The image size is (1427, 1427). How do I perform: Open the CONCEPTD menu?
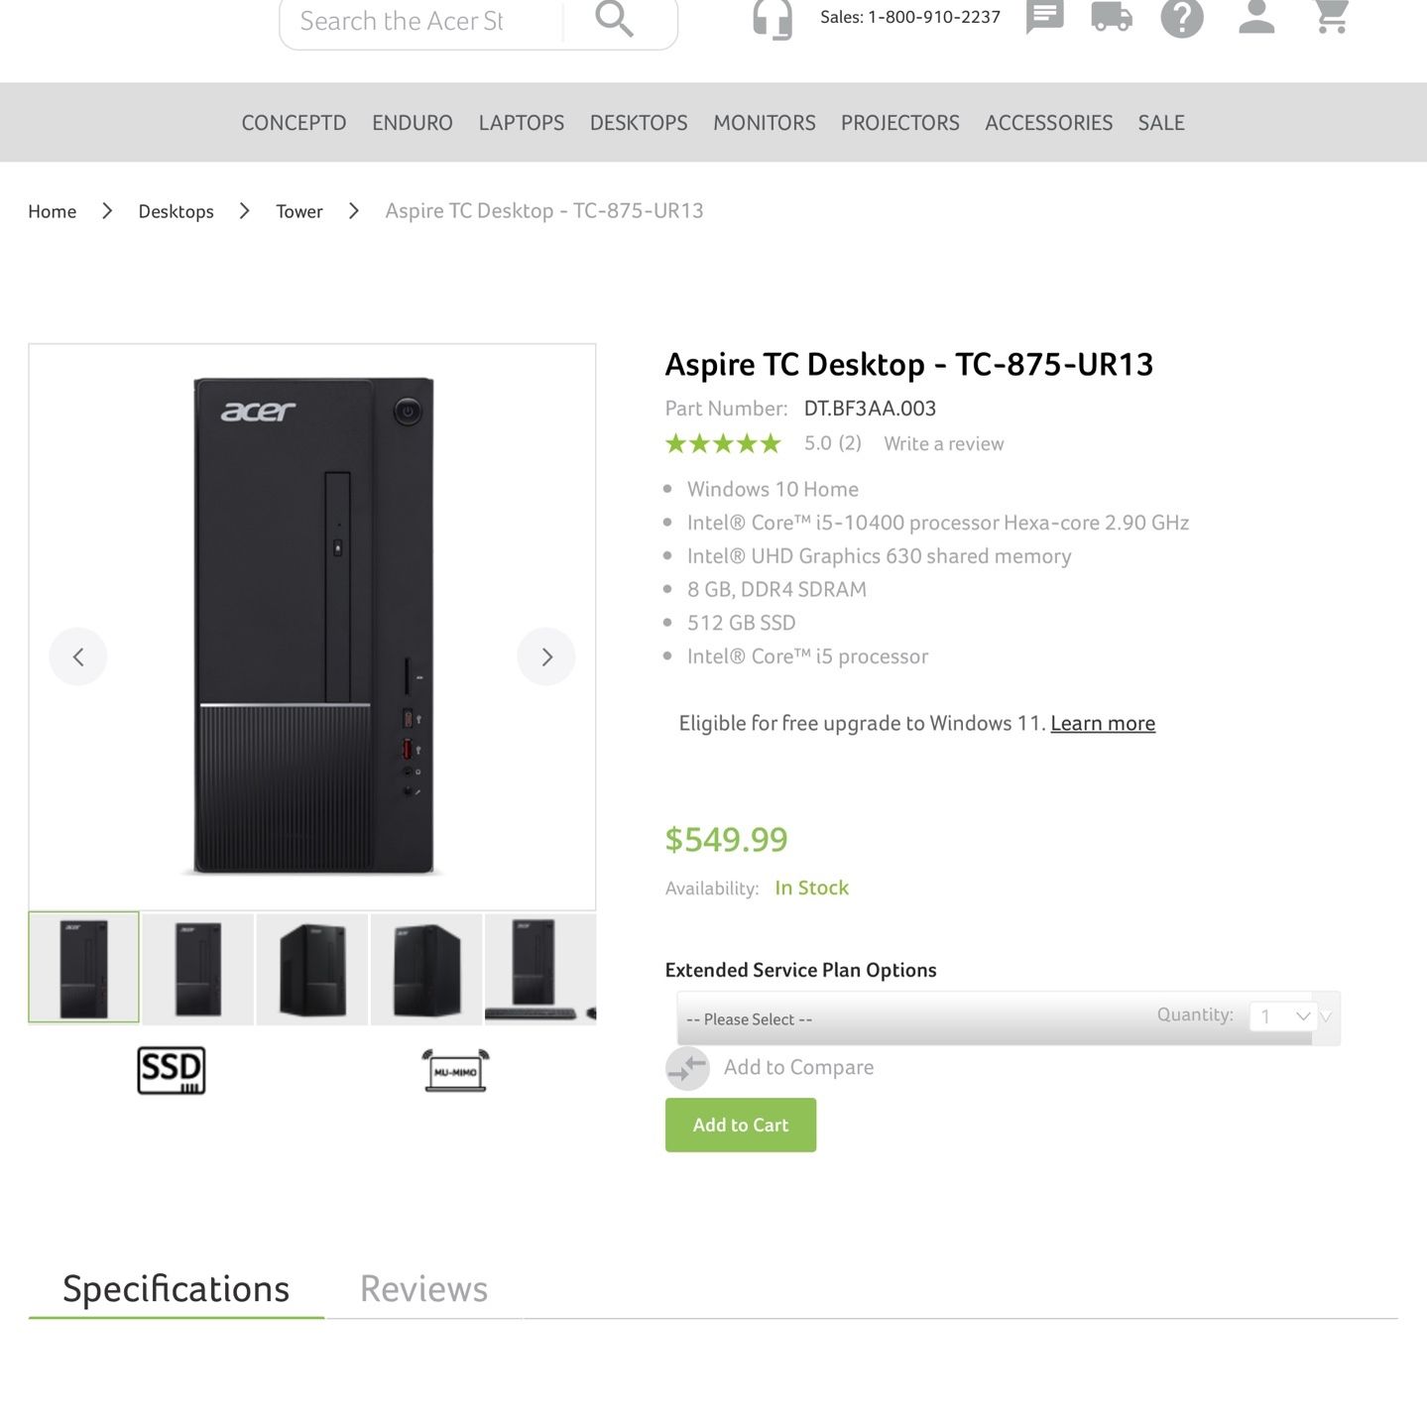[x=294, y=123]
